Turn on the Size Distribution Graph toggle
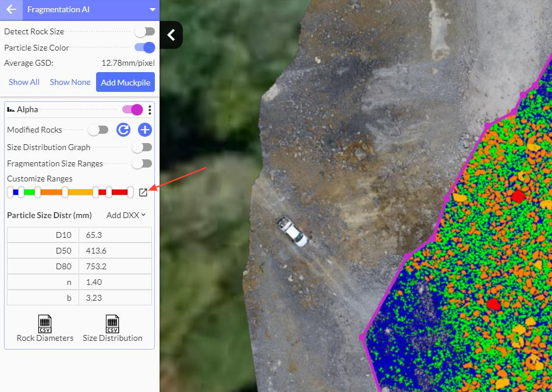Image resolution: width=552 pixels, height=392 pixels. 141,147
